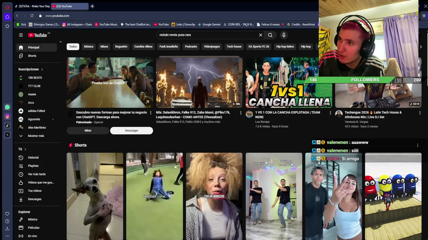
Task: Expand the Tú section chevron
Action: pos(25,149)
